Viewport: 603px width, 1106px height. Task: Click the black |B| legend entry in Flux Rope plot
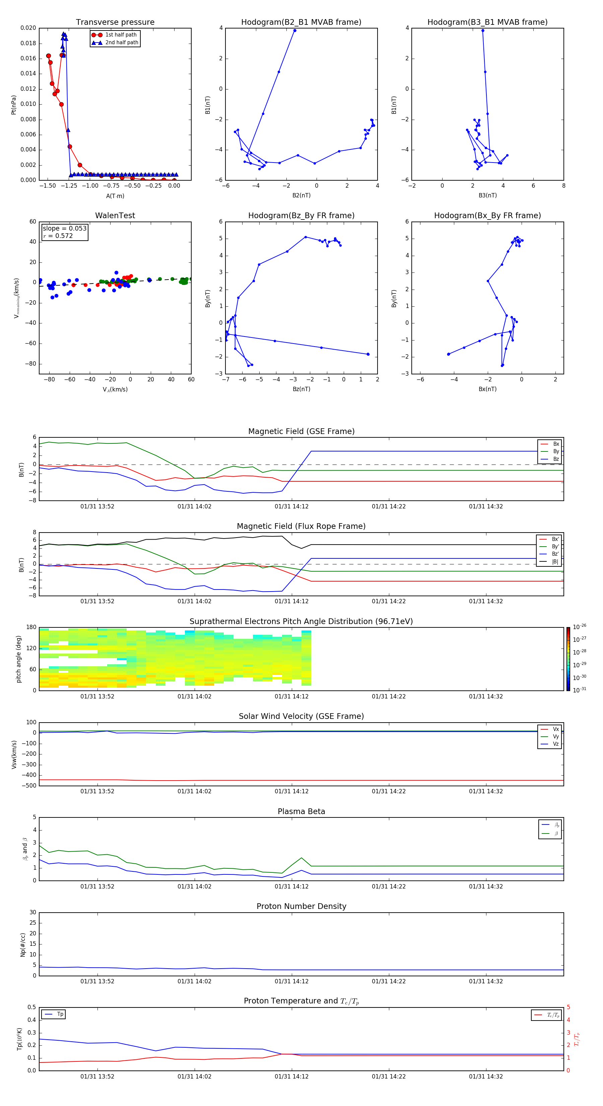coord(543,562)
